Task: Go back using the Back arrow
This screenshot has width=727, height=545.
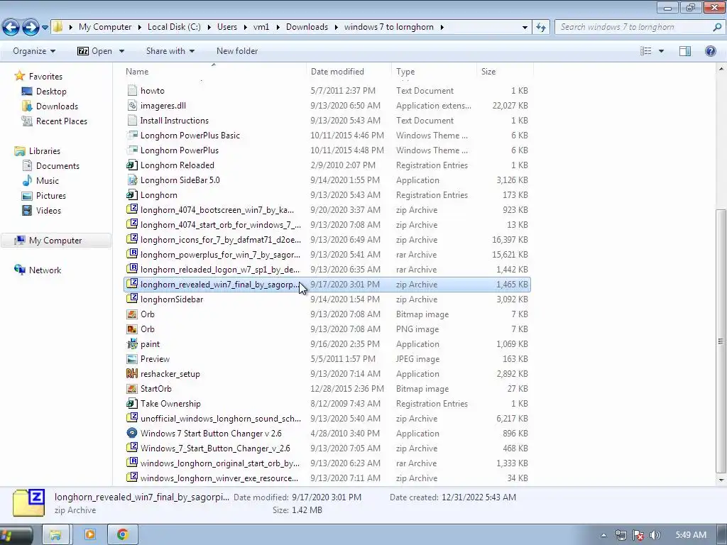Action: pyautogui.click(x=11, y=28)
